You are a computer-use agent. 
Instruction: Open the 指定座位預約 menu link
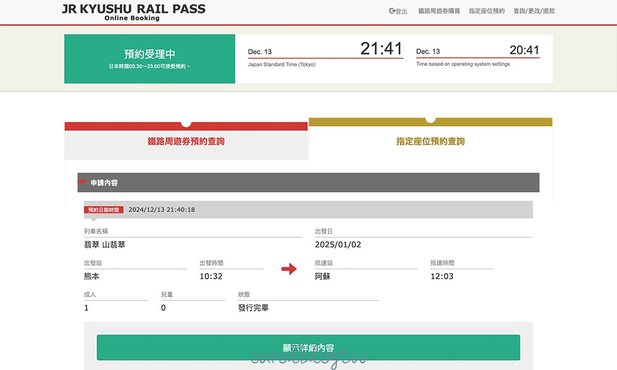pos(486,11)
